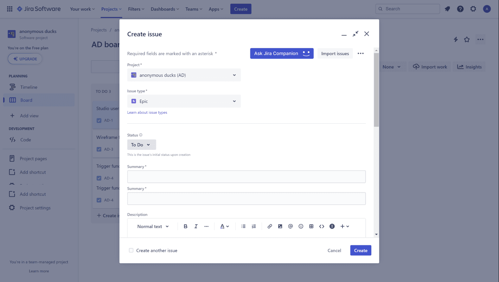Click the Projects breadcrumb link
The width and height of the screenshot is (499, 282).
99,30
